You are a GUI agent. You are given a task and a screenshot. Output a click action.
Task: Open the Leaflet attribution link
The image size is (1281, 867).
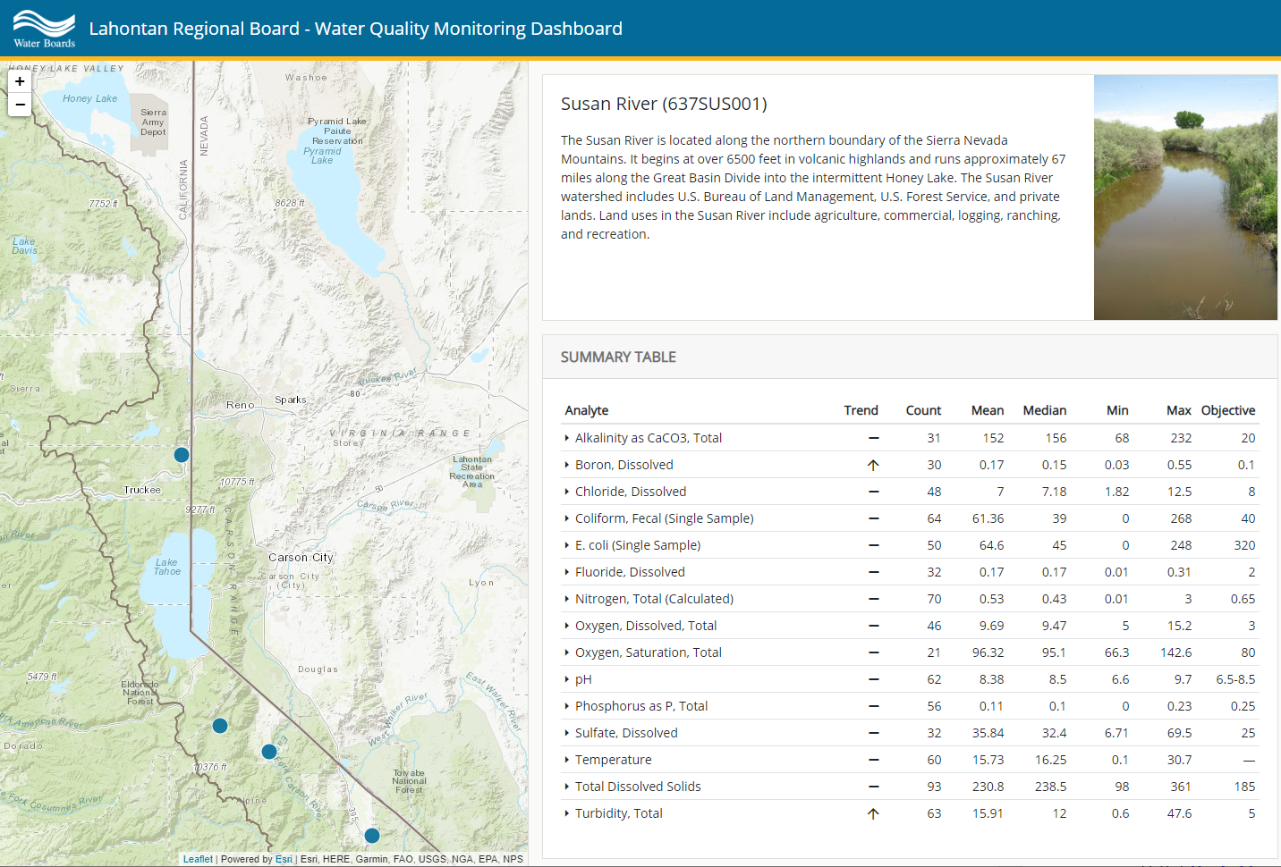[198, 859]
